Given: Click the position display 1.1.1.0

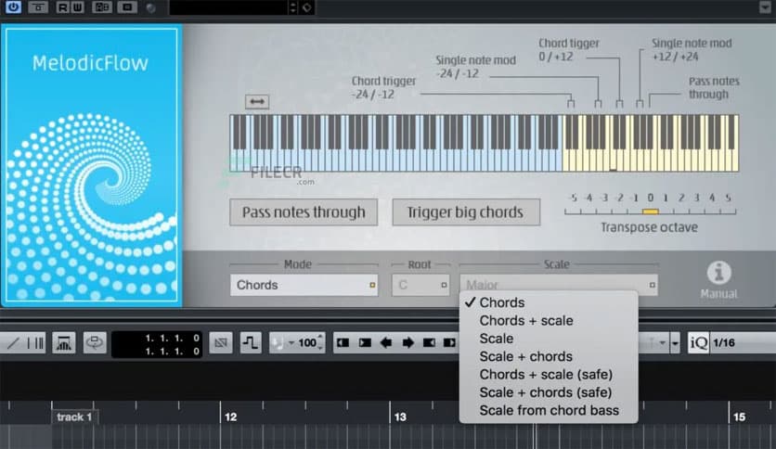Looking at the screenshot, I should click(157, 344).
